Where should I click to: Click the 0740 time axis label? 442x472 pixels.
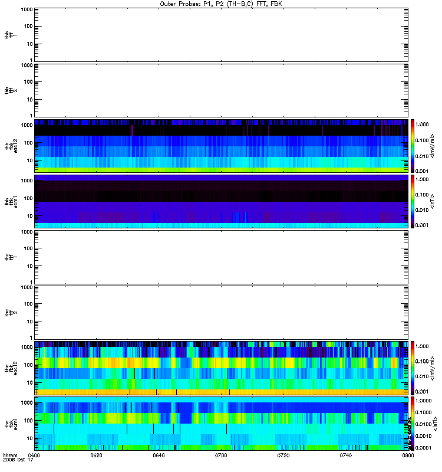pyautogui.click(x=345, y=455)
